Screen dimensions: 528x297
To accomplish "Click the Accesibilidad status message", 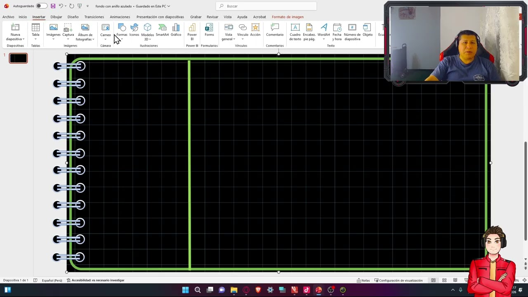I will (95, 280).
